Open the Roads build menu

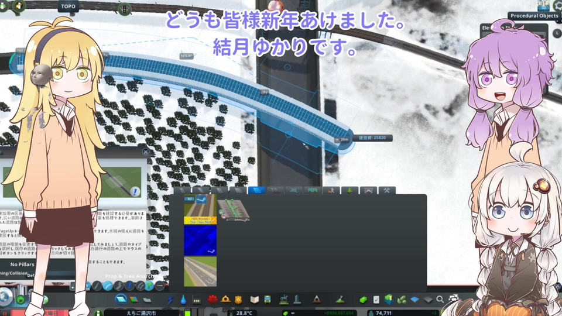tap(121, 299)
